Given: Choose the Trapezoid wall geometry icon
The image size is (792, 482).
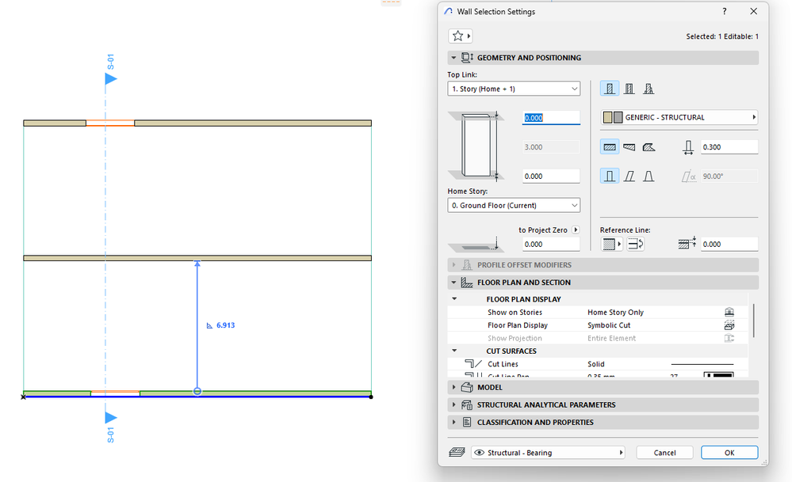Looking at the screenshot, I should coord(629,147).
